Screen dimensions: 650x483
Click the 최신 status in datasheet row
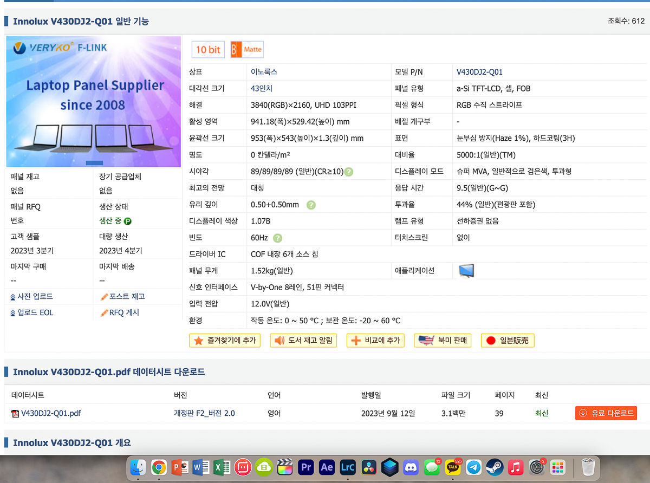click(542, 414)
